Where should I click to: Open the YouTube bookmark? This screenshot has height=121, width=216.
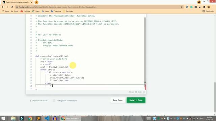[25, 11]
